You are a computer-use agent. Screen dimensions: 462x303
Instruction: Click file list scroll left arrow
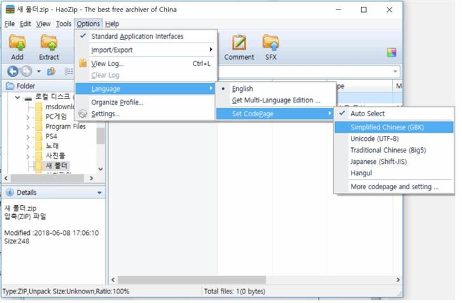click(x=113, y=279)
